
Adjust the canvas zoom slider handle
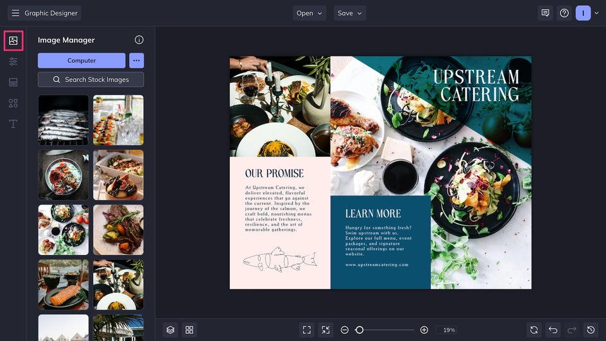click(x=359, y=330)
